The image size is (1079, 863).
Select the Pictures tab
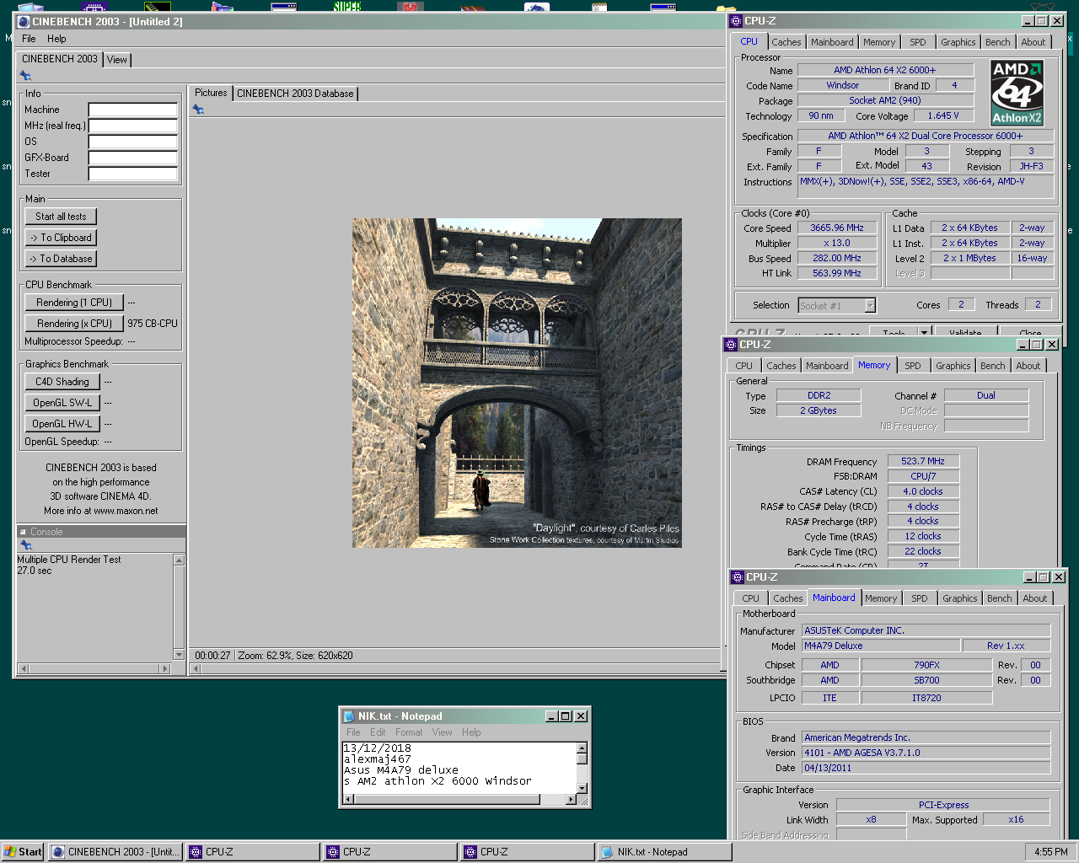(211, 93)
